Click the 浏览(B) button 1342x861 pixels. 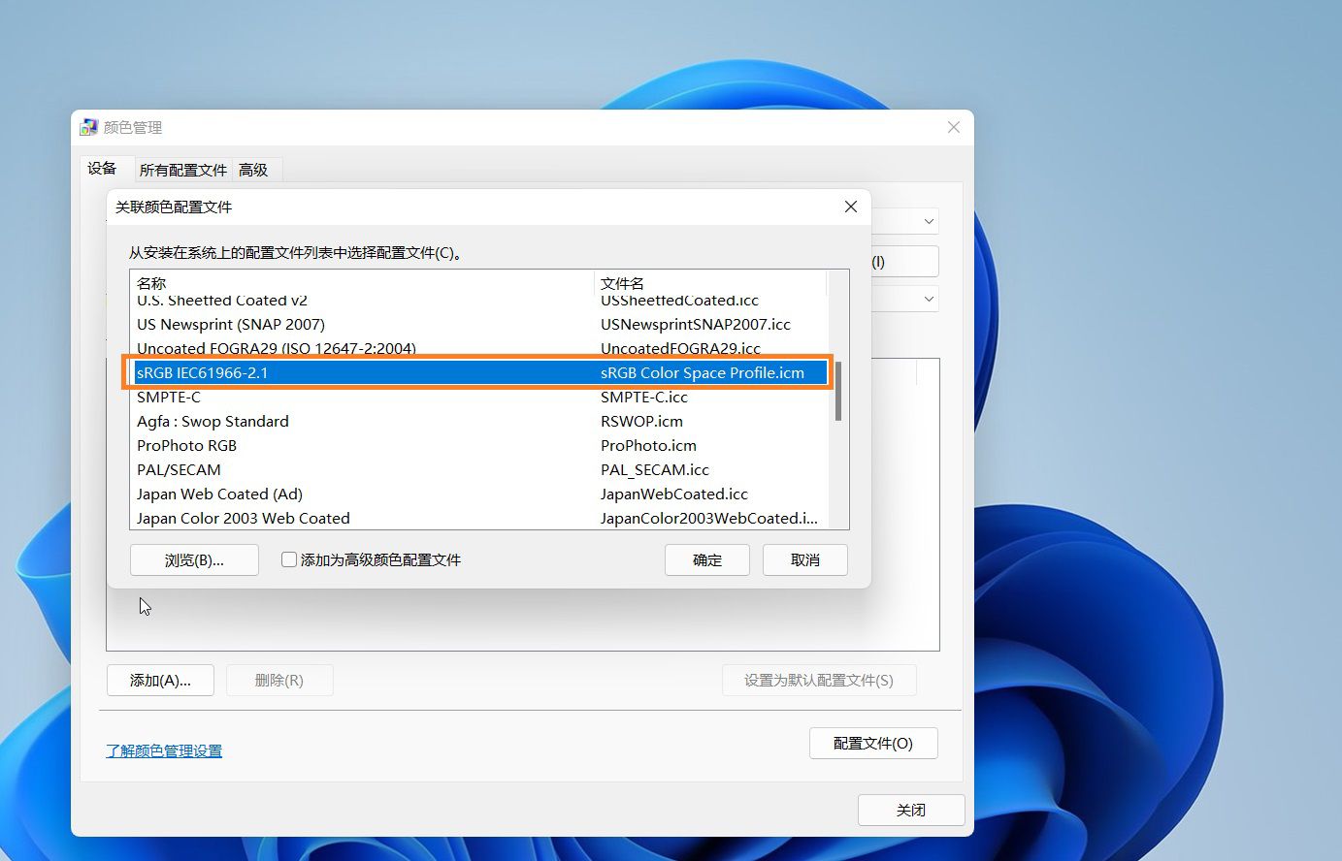194,559
